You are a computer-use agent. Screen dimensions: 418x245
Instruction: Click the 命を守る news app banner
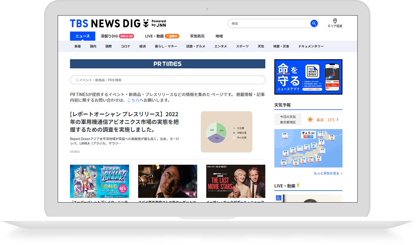308,77
